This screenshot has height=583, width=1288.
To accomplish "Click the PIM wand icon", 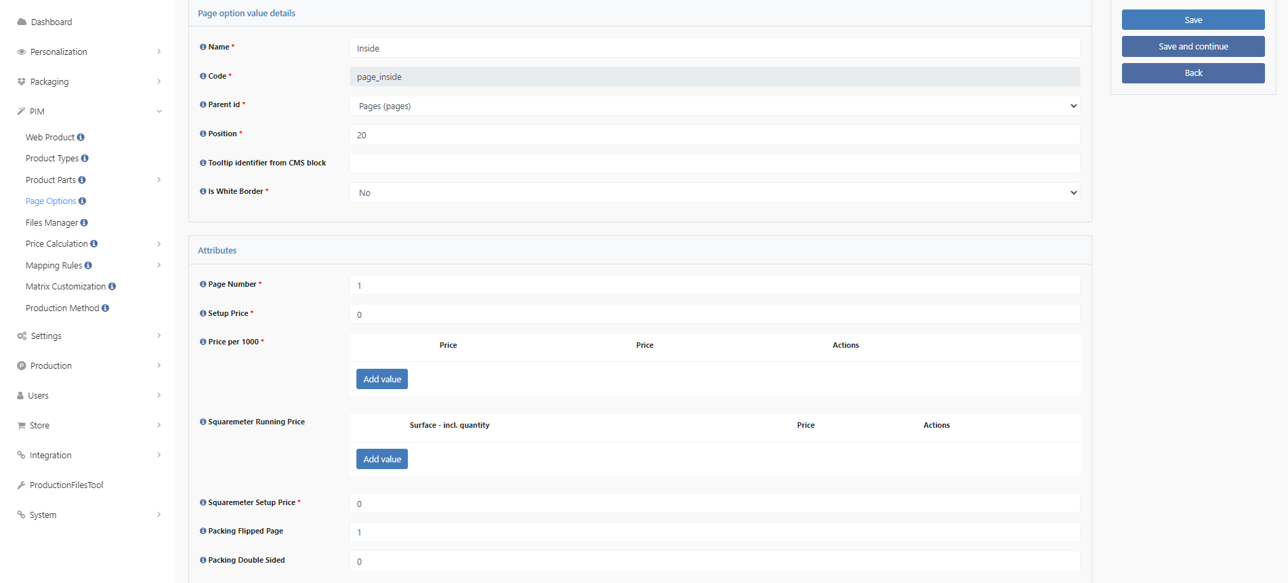I will click(22, 111).
